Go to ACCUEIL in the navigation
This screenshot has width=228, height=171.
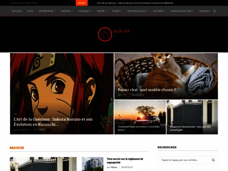(x=17, y=11)
